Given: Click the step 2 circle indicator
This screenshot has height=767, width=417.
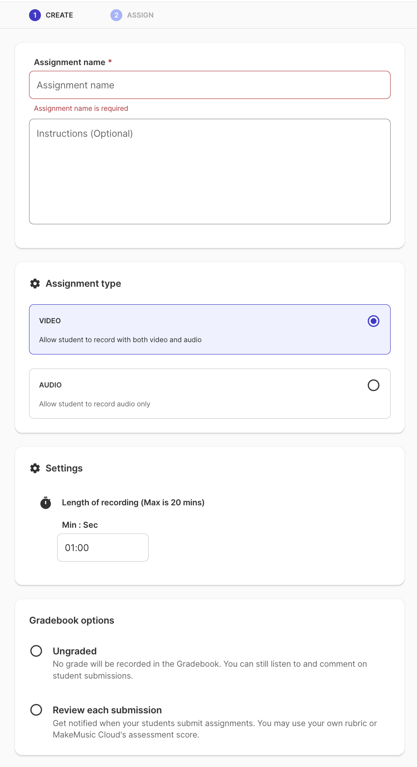Looking at the screenshot, I should click(115, 15).
